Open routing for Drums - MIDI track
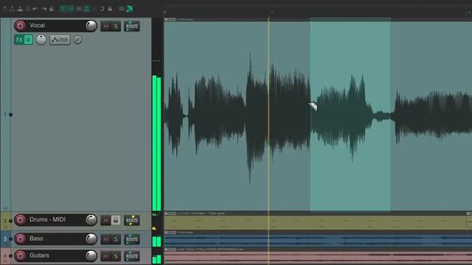472x265 pixels. pyautogui.click(x=132, y=220)
